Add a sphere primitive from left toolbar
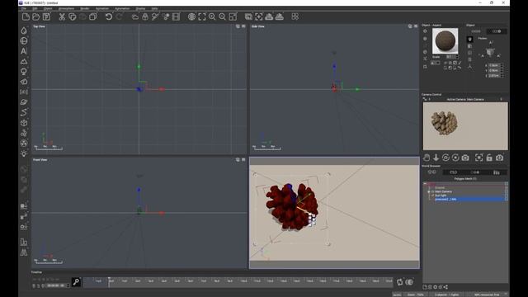Image resolution: width=528 pixels, height=297 pixels. coord(24,40)
